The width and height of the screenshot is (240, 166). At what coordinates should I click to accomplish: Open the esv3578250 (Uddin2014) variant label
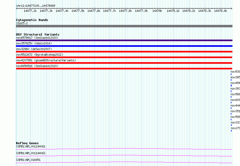click(x=34, y=43)
